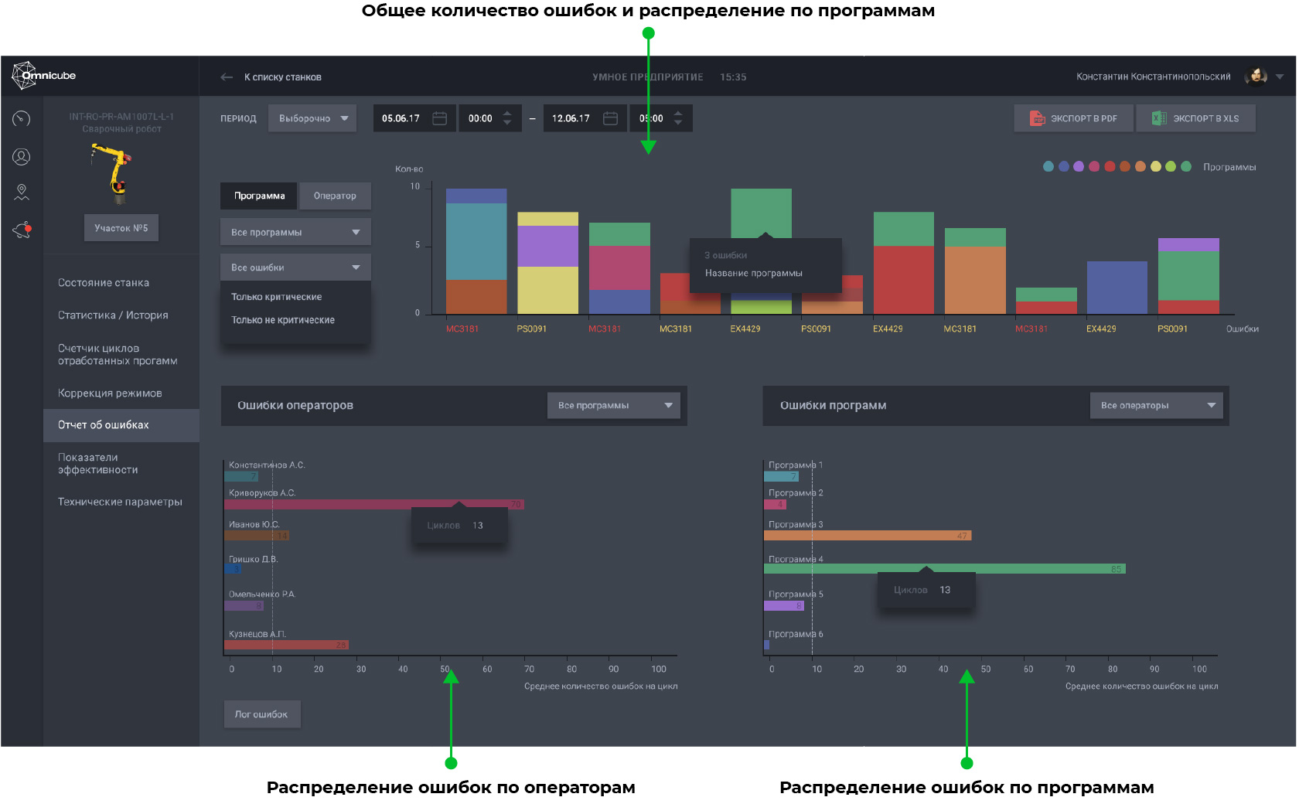
Task: Choose Только критические filter option
Action: [x=276, y=297]
